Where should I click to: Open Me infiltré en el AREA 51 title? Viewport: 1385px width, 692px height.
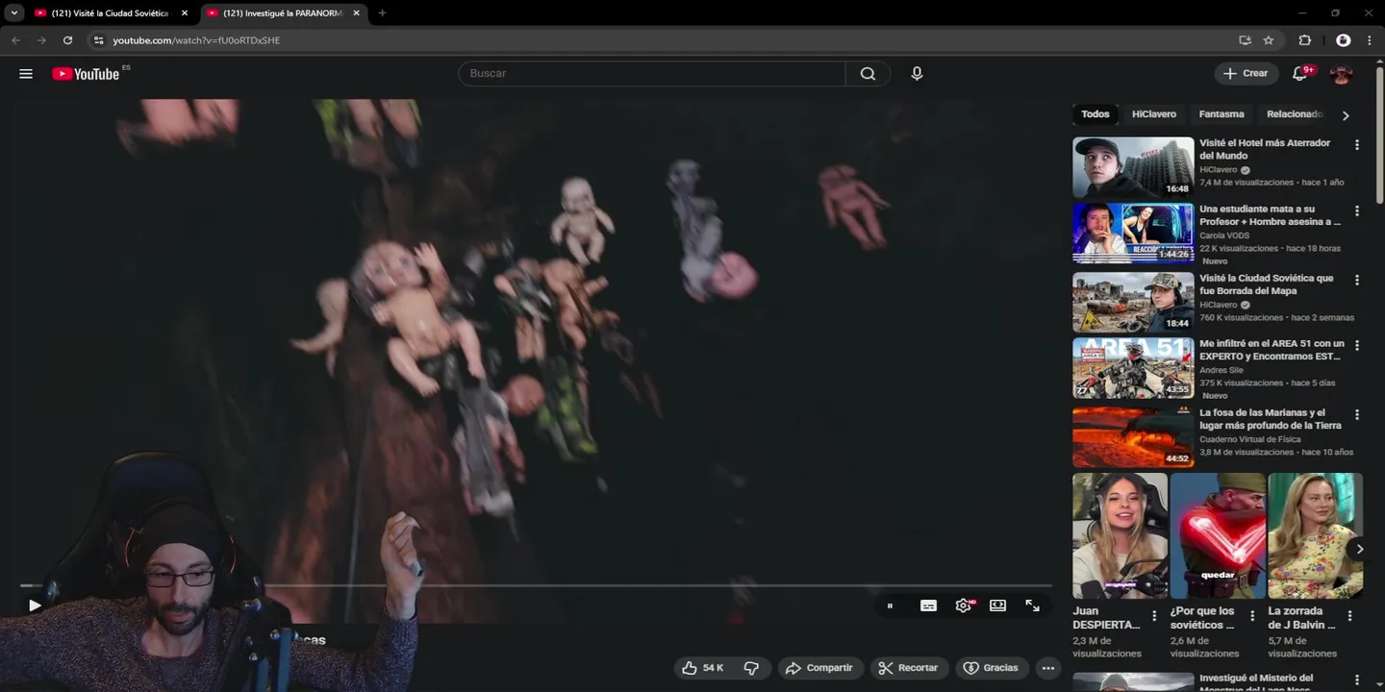point(1272,350)
